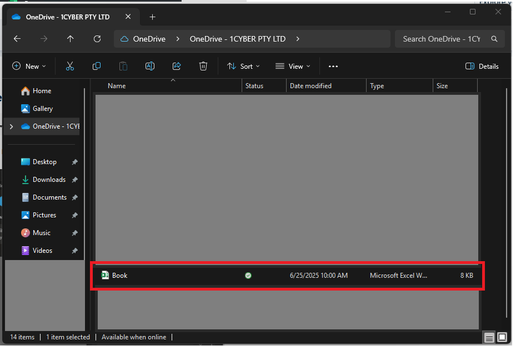Select the Book file name
The height and width of the screenshot is (346, 516).
[119, 276]
